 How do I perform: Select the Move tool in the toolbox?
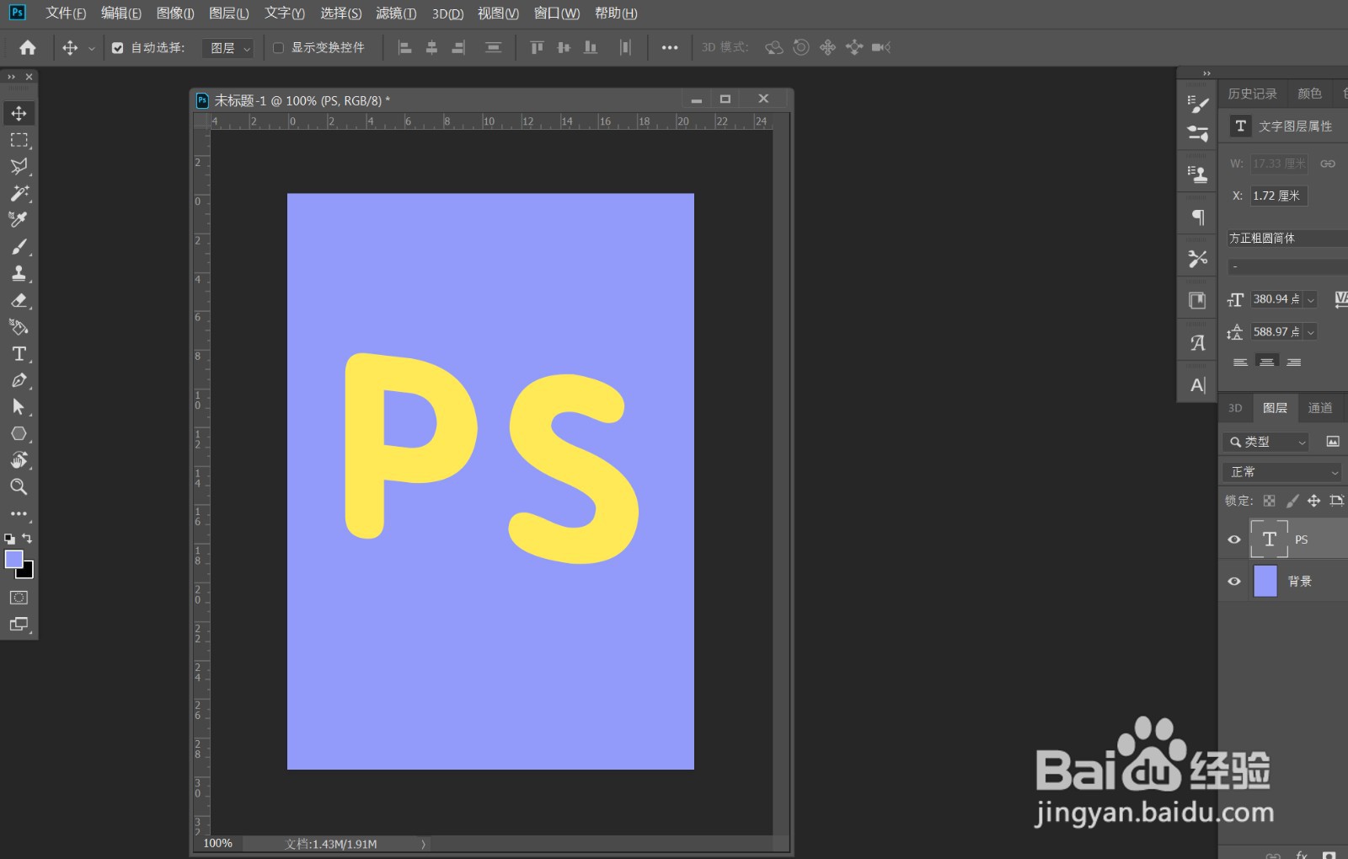(19, 113)
